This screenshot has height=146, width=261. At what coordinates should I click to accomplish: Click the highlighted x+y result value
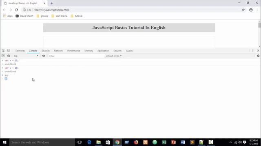(x=6, y=79)
